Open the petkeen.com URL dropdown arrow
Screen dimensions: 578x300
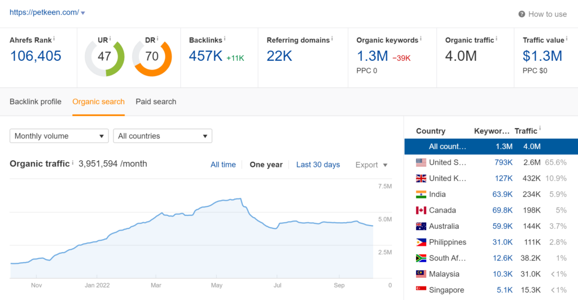point(83,13)
